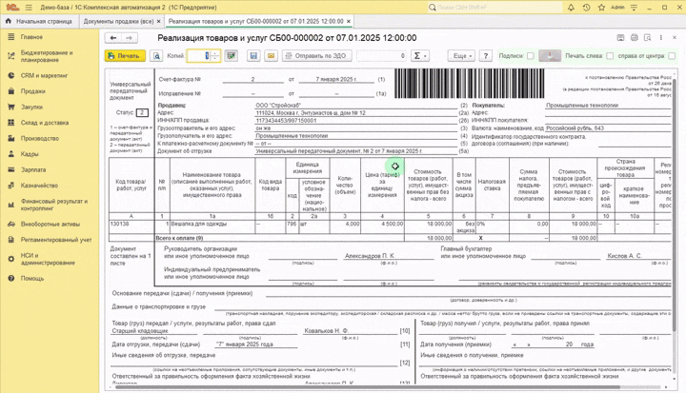This screenshot has width=686, height=393.
Task: Click the preview icon in form header corner
Action: [x=648, y=38]
